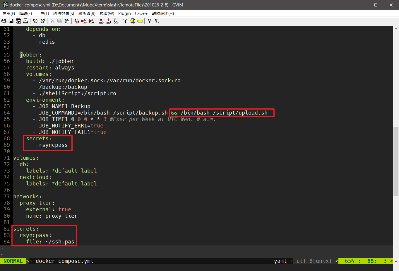399x271 pixels.
Task: Click the Find Help search icon
Action: pos(157,21)
